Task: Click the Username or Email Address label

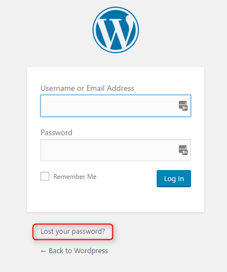Action: (x=87, y=88)
